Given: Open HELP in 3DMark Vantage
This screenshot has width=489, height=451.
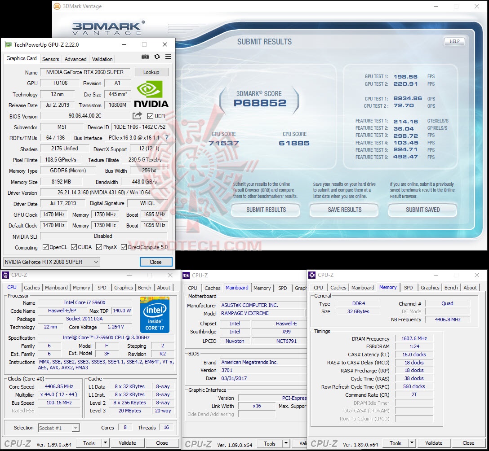Looking at the screenshot, I should point(454,41).
